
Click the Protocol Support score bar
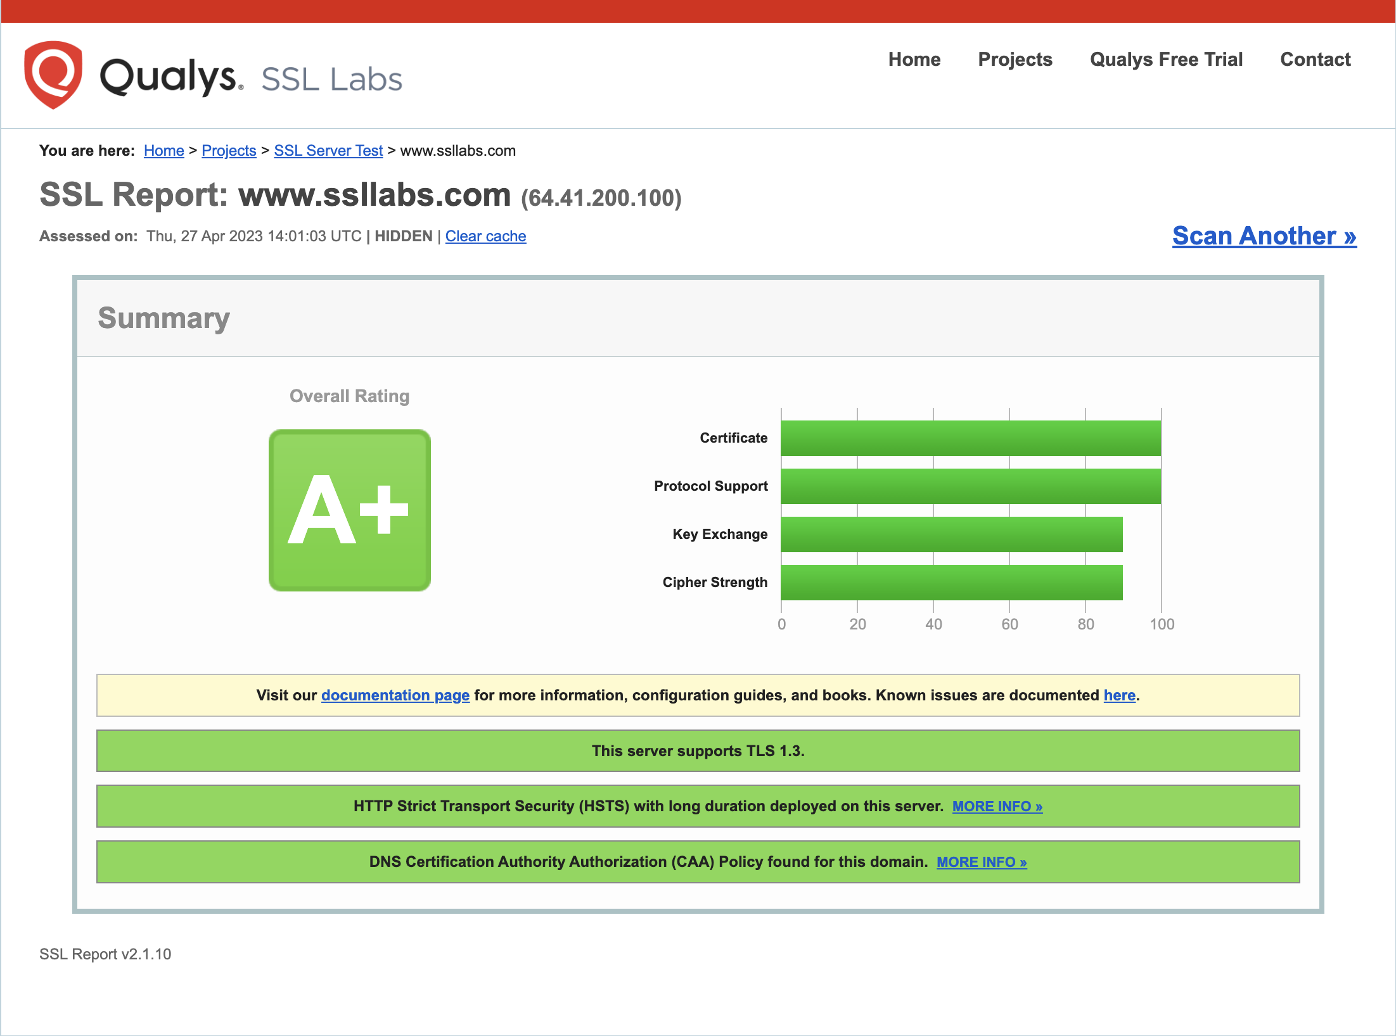(x=970, y=486)
